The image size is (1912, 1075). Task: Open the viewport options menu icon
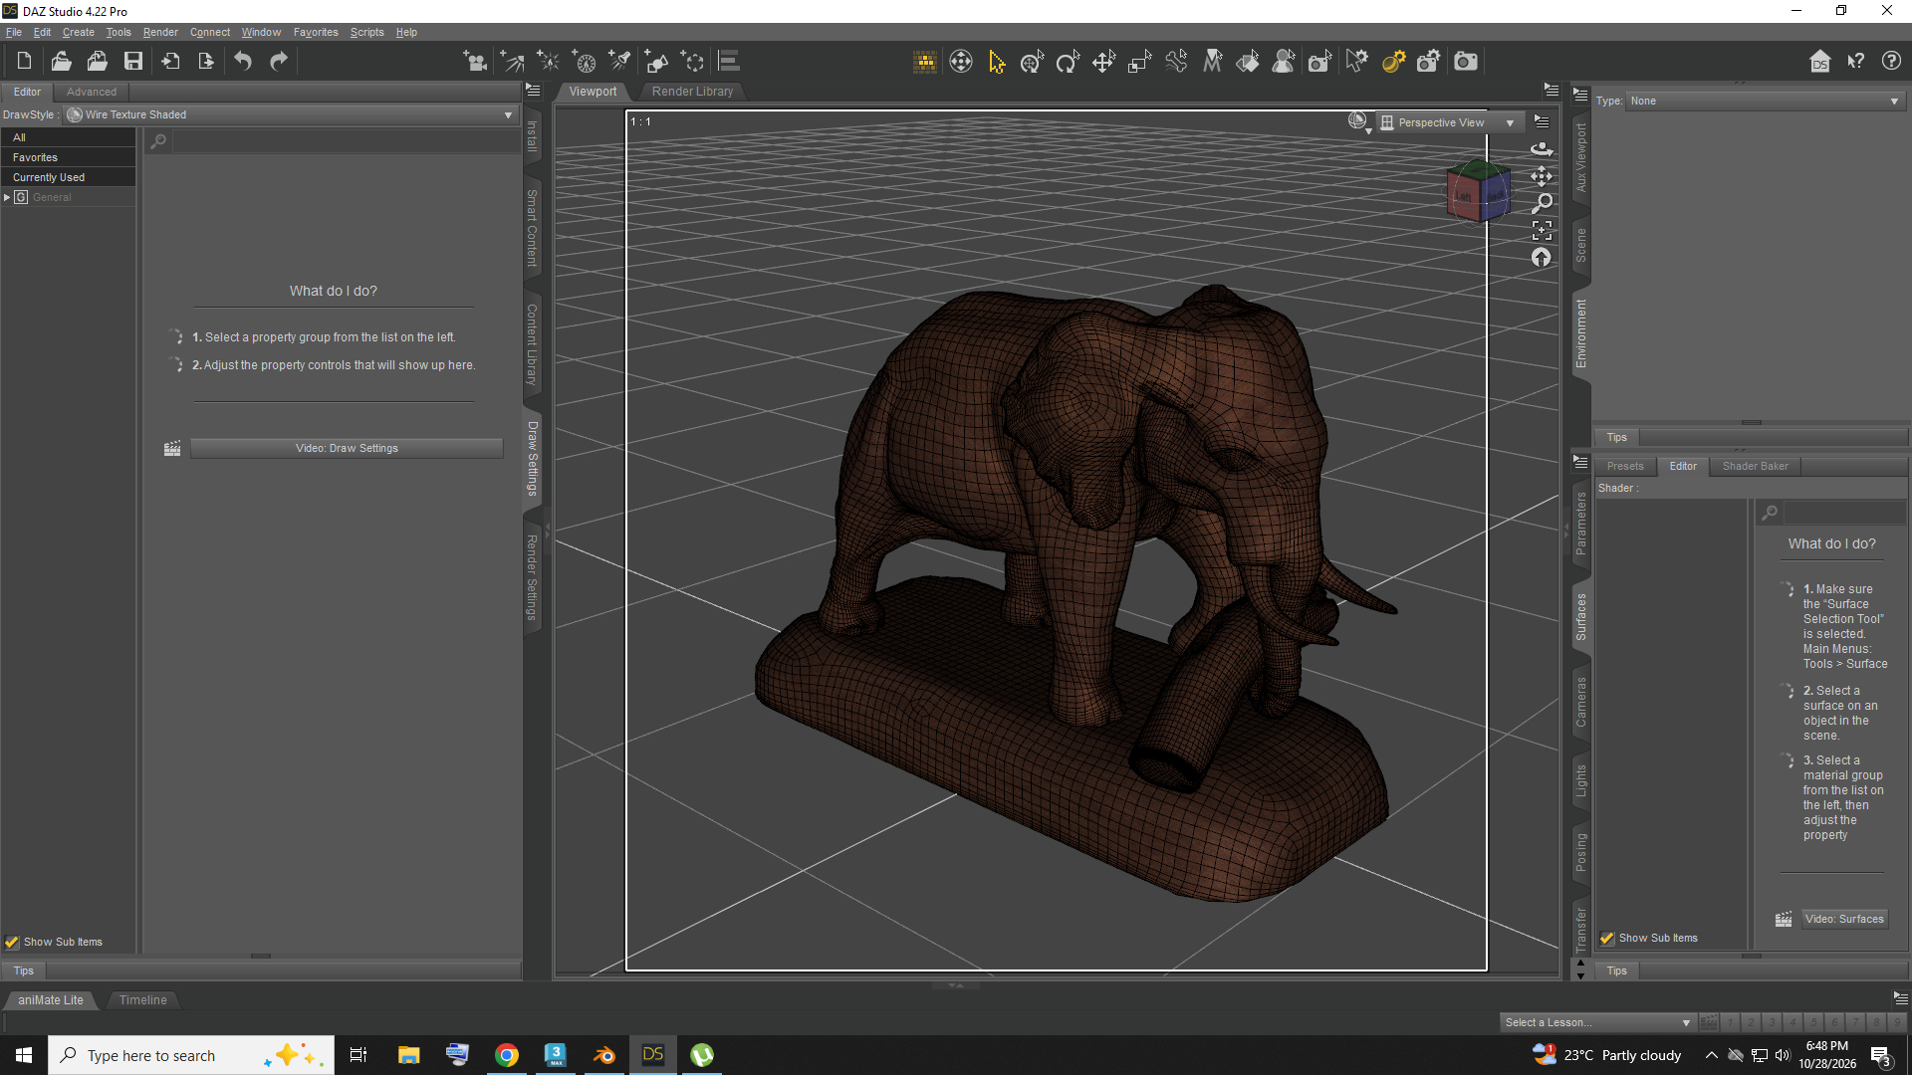(1542, 121)
